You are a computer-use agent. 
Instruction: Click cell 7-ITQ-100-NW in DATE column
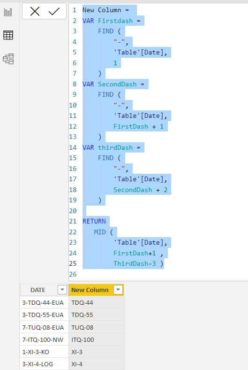44,339
